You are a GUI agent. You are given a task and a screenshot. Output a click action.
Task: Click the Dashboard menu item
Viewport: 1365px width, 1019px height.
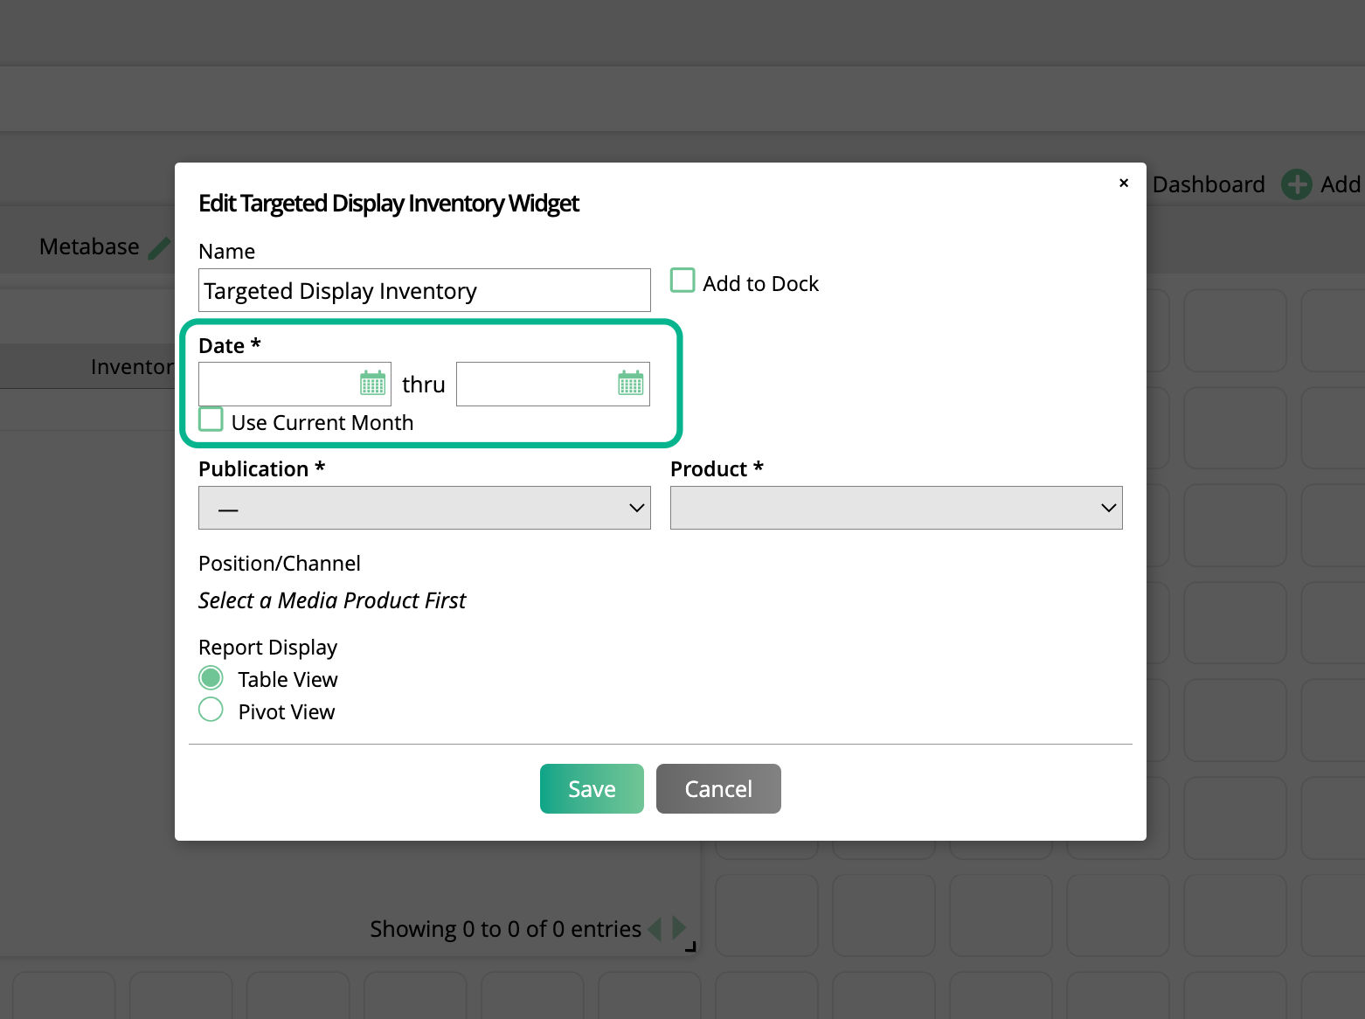[1208, 184]
